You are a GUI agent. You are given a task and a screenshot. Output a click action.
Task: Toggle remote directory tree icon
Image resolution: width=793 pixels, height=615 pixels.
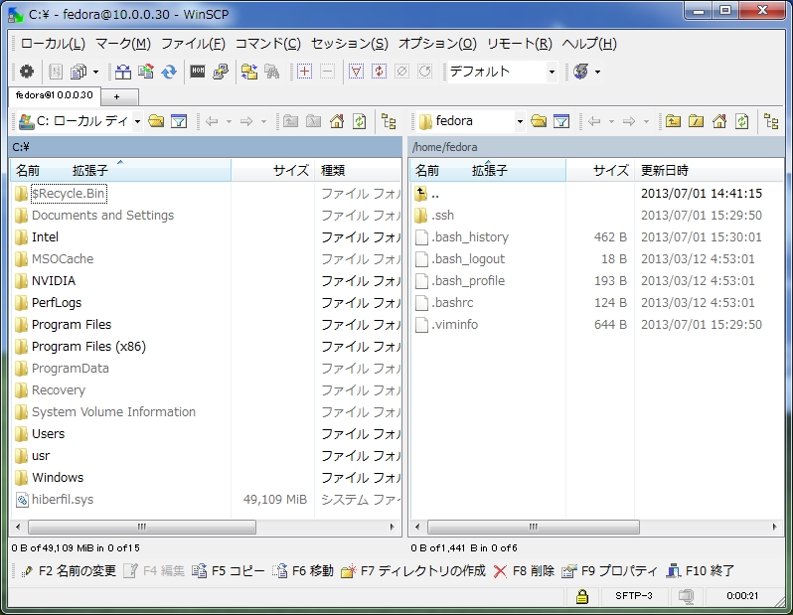[771, 121]
